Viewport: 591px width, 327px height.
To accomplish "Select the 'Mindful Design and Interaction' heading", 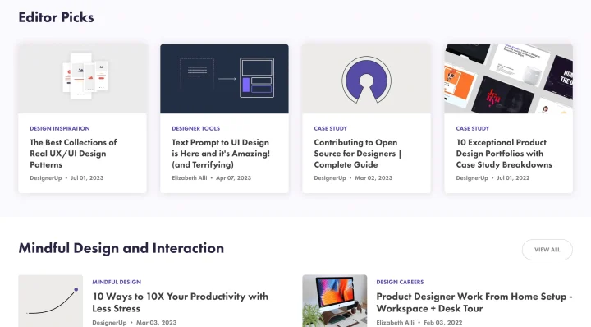I will click(121, 248).
